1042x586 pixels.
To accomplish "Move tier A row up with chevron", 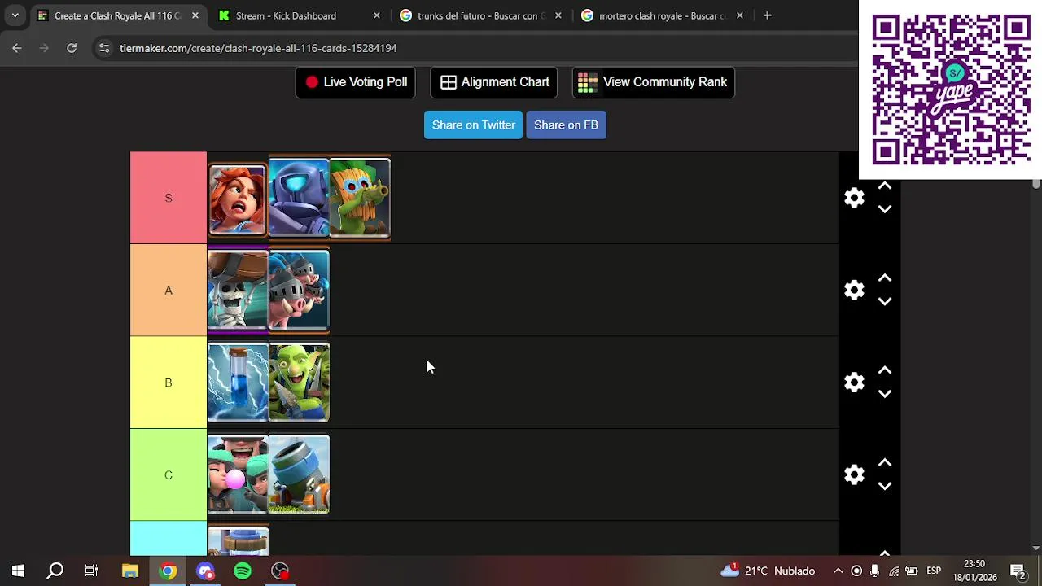I will pos(885,278).
